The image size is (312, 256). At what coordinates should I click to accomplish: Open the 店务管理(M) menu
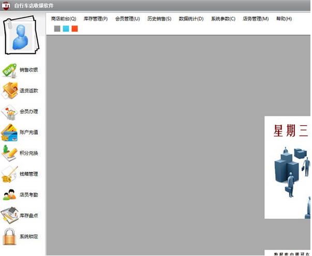256,19
